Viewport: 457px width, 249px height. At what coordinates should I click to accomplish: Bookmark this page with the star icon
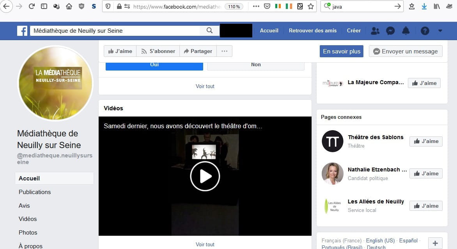pyautogui.click(x=311, y=6)
